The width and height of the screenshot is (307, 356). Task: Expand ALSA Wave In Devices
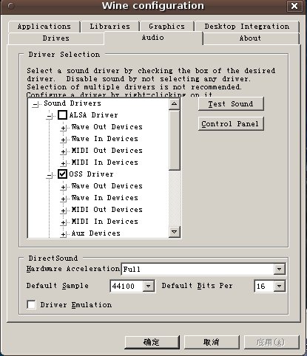(x=63, y=140)
